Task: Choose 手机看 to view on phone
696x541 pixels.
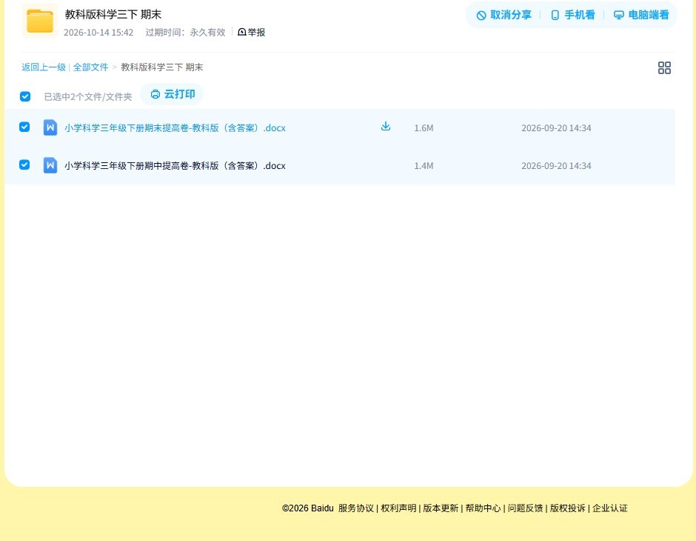Action: pos(572,15)
